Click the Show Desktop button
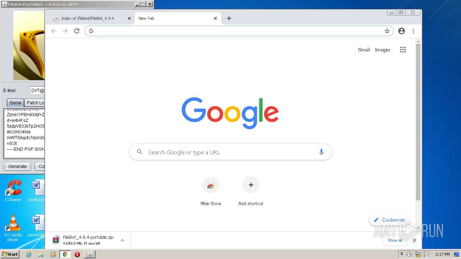This screenshot has height=259, width=461. pyautogui.click(x=457, y=254)
